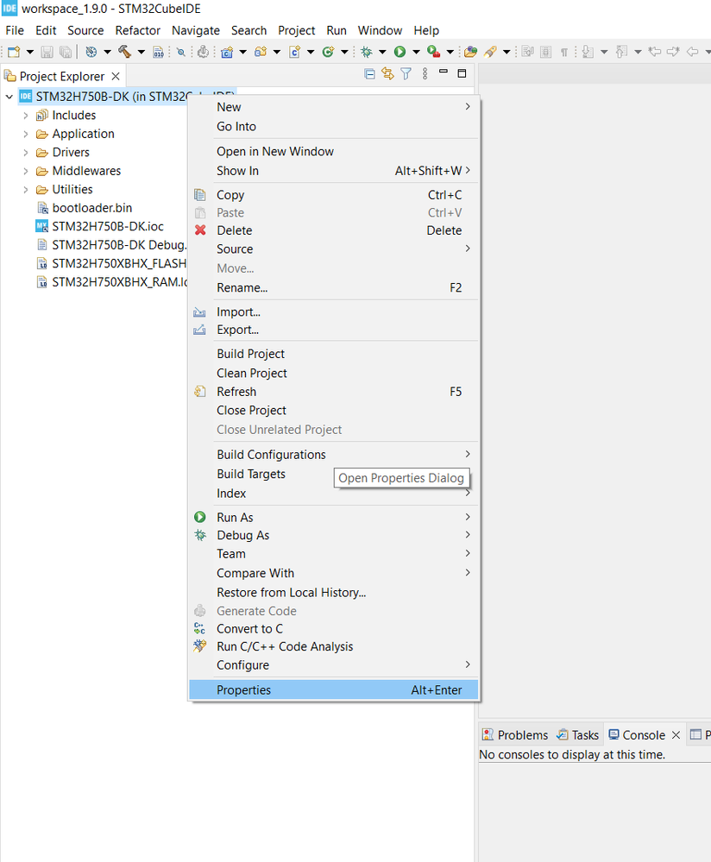This screenshot has height=862, width=711.
Task: Open the New submenu in context menu
Action: coord(333,107)
